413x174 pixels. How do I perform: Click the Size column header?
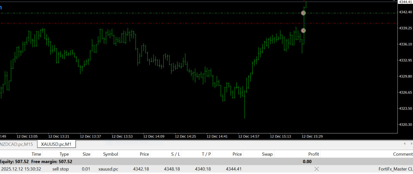tap(86, 154)
